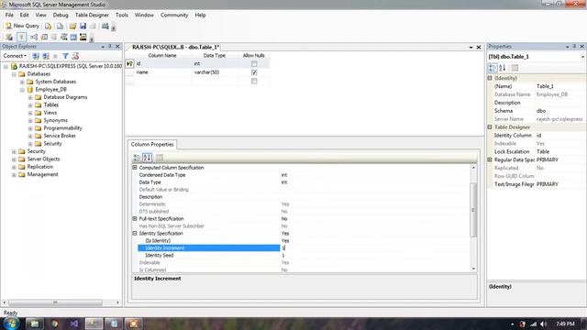Select the Server Objects tree item
This screenshot has height=330, width=587.
[x=43, y=159]
